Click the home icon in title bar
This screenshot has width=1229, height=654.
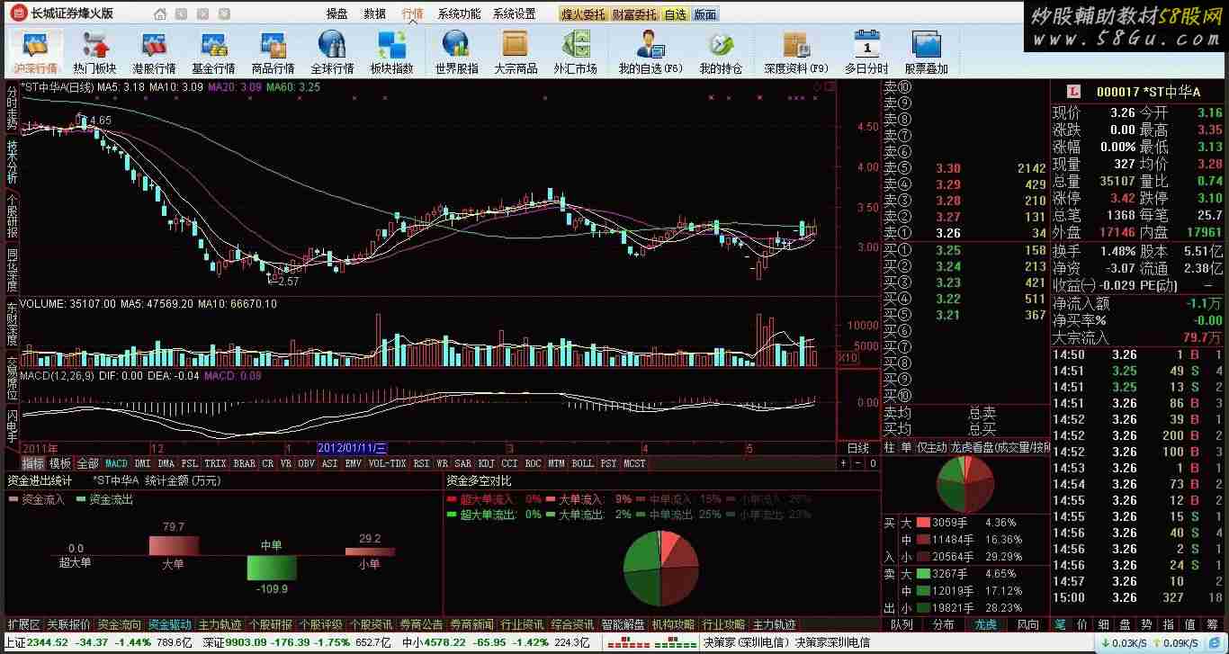pyautogui.click(x=160, y=13)
